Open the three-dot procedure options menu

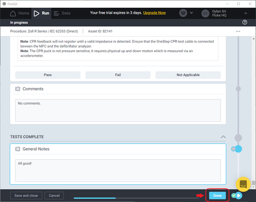coord(238,31)
